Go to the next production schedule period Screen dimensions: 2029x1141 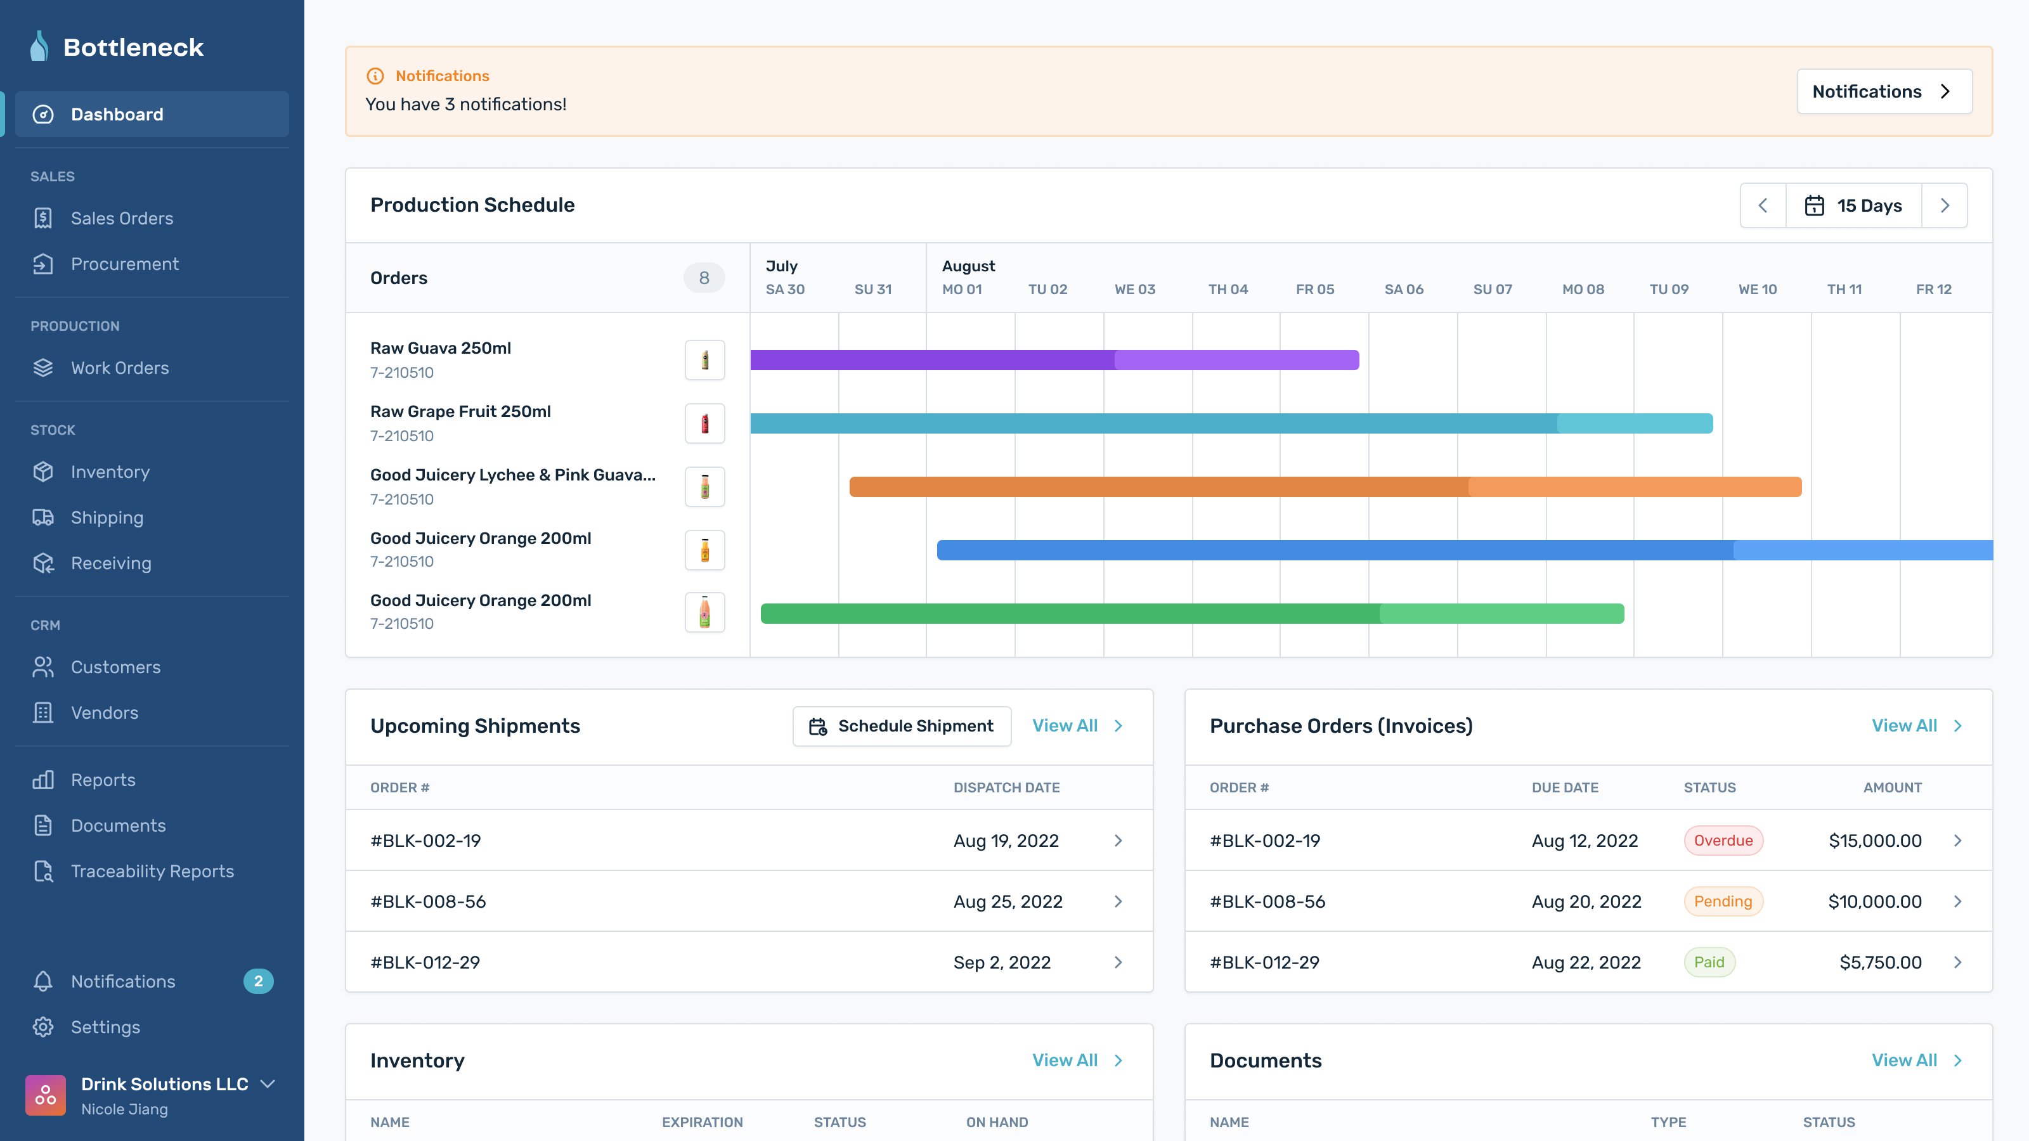[1945, 205]
